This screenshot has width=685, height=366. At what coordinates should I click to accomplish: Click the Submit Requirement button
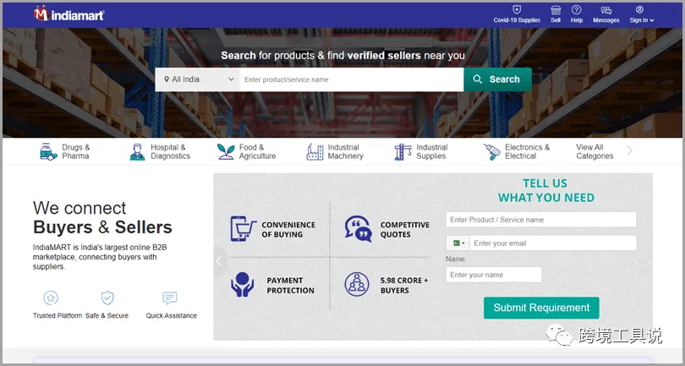[x=541, y=308]
